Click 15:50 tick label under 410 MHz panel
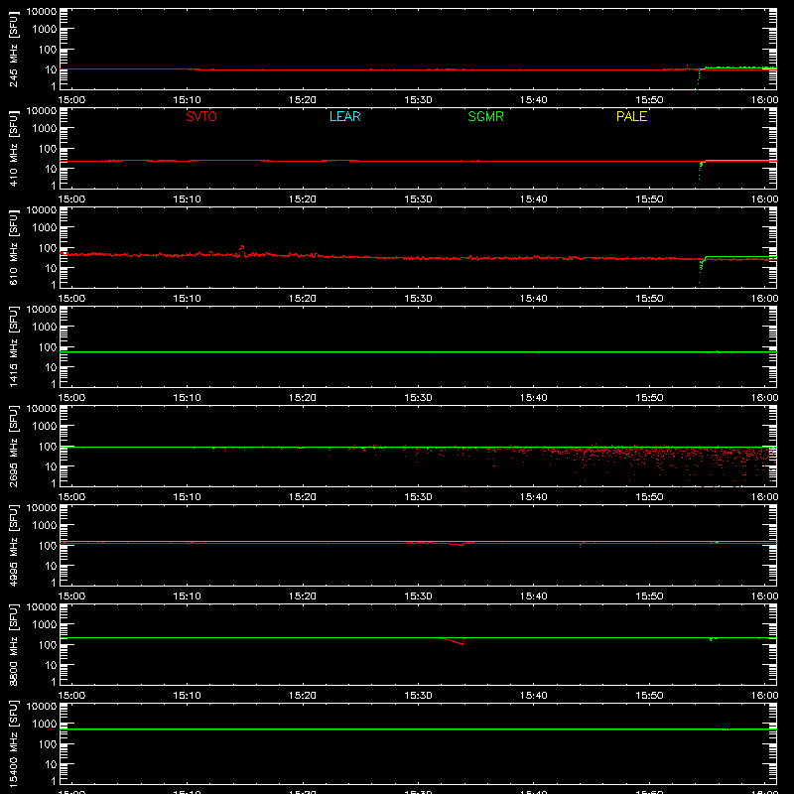This screenshot has height=794, width=794. coord(649,199)
